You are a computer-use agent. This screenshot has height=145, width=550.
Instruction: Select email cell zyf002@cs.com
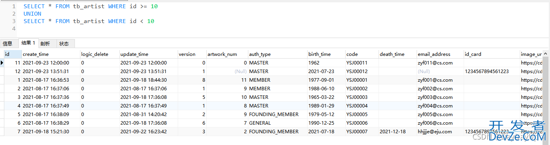pyautogui.click(x=440, y=88)
